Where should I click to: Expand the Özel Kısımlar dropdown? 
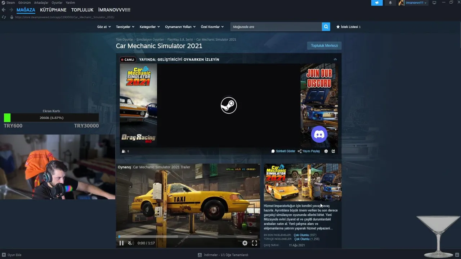click(x=212, y=27)
